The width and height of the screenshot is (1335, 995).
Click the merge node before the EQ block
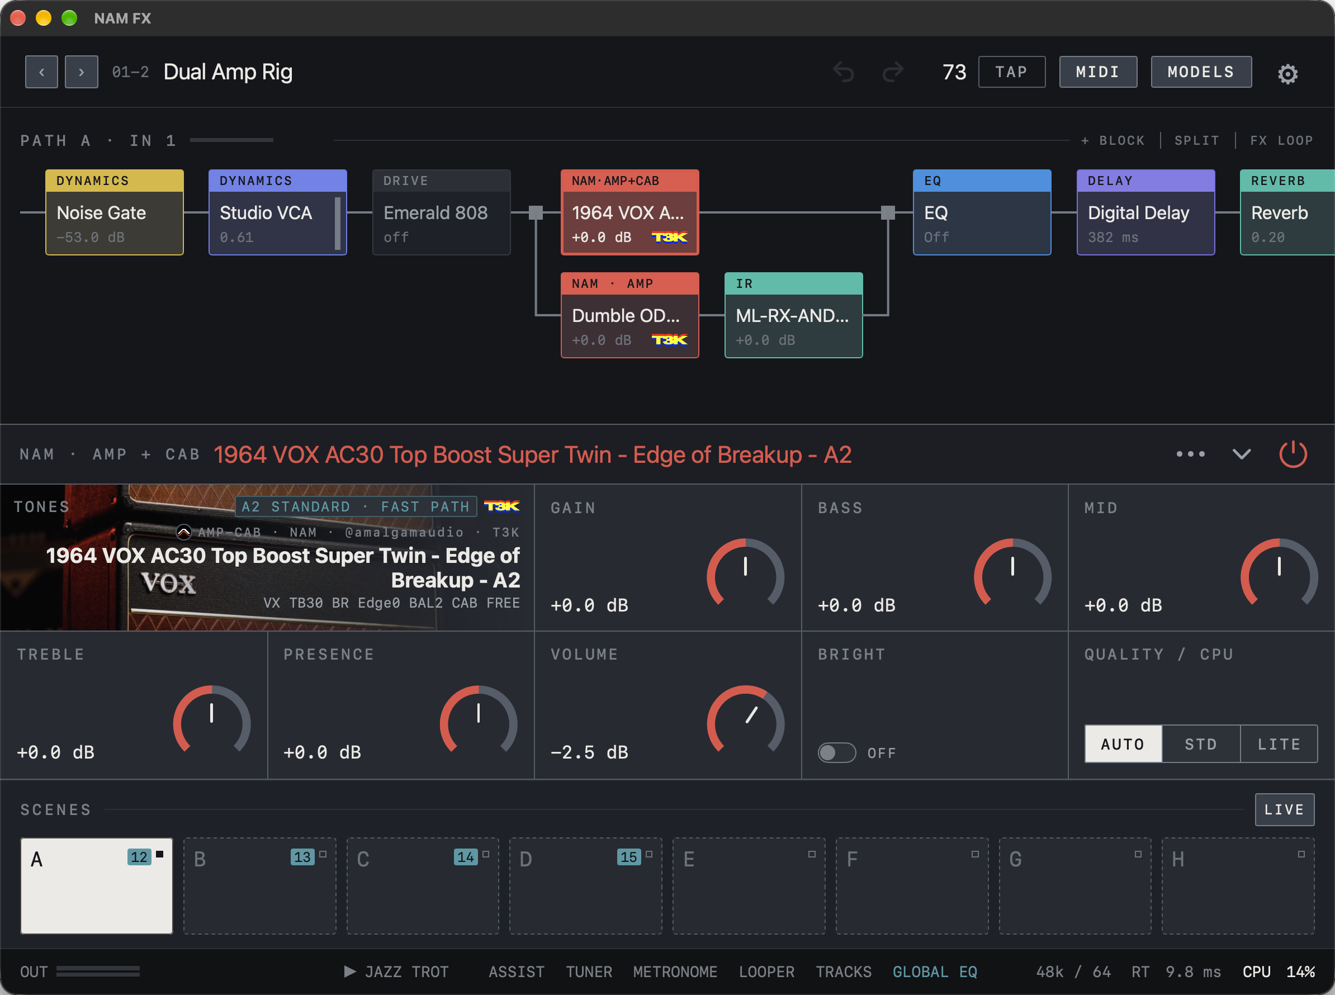(x=888, y=212)
